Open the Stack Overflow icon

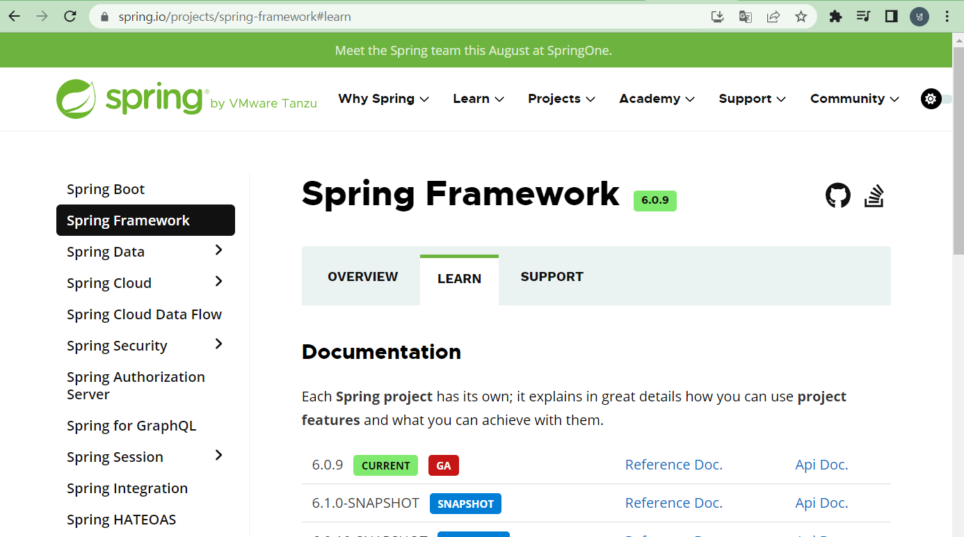pyautogui.click(x=874, y=195)
